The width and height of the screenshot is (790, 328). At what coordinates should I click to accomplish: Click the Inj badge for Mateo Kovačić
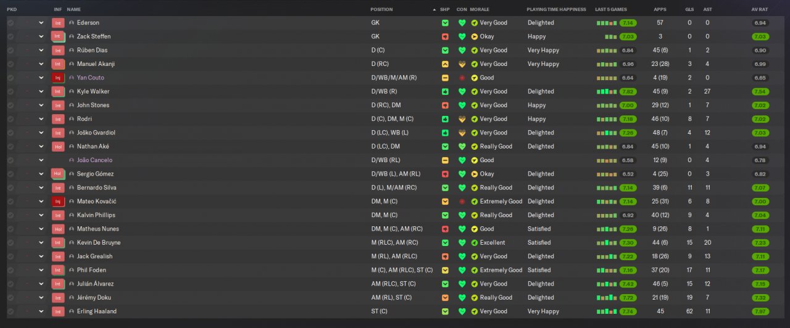coord(58,202)
